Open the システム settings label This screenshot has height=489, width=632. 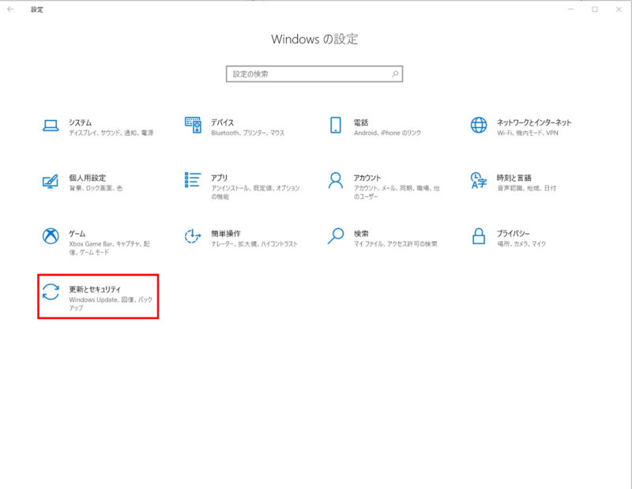tap(81, 122)
